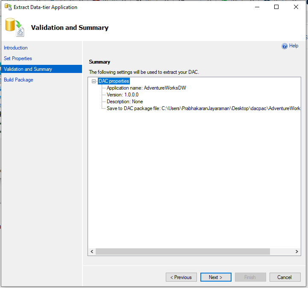Click the right arrow of horizontal scrollbar

click(x=296, y=251)
